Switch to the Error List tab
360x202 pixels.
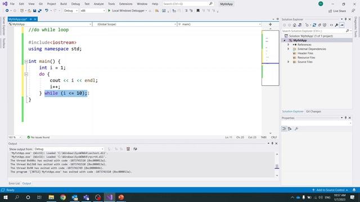point(14,183)
